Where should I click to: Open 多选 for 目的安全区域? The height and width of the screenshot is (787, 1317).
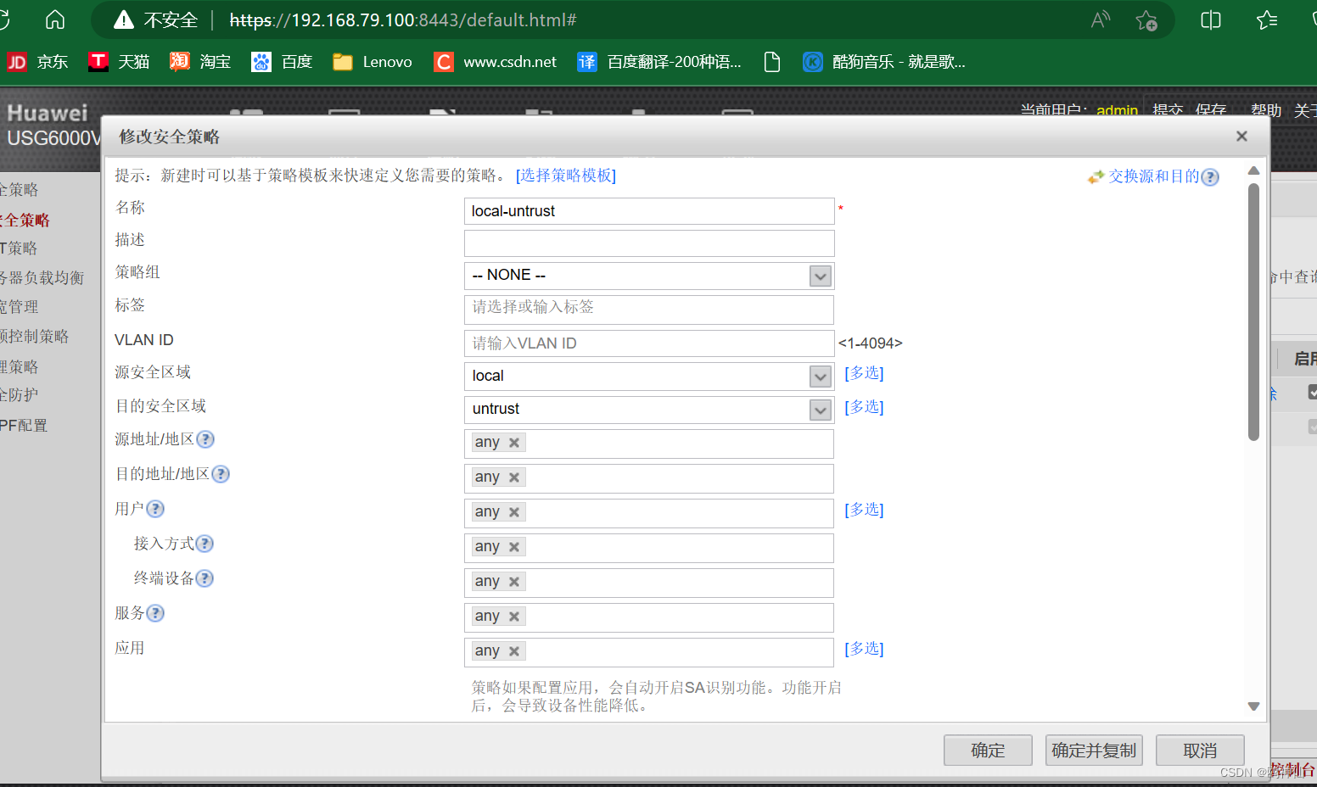pos(864,407)
